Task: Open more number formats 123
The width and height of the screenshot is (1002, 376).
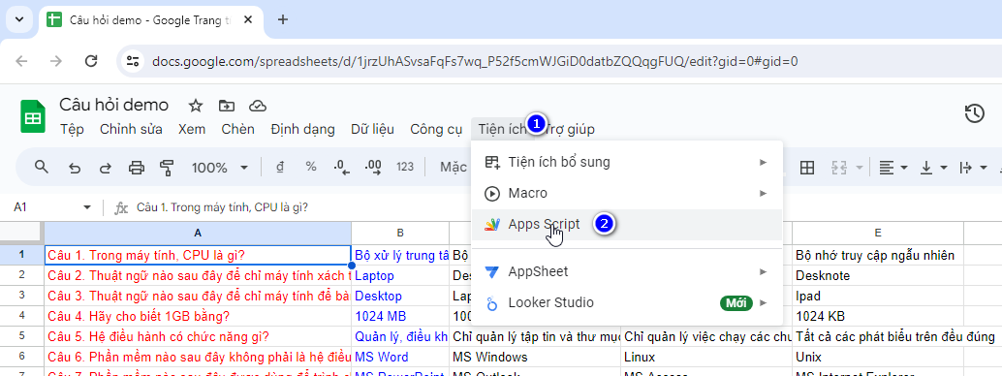Action: [405, 168]
